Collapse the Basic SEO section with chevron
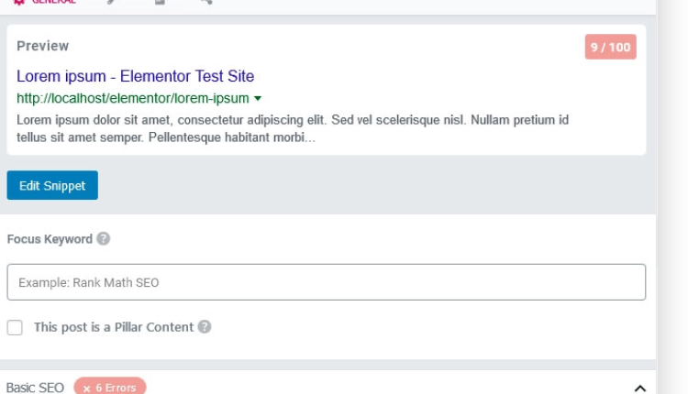 (x=639, y=388)
